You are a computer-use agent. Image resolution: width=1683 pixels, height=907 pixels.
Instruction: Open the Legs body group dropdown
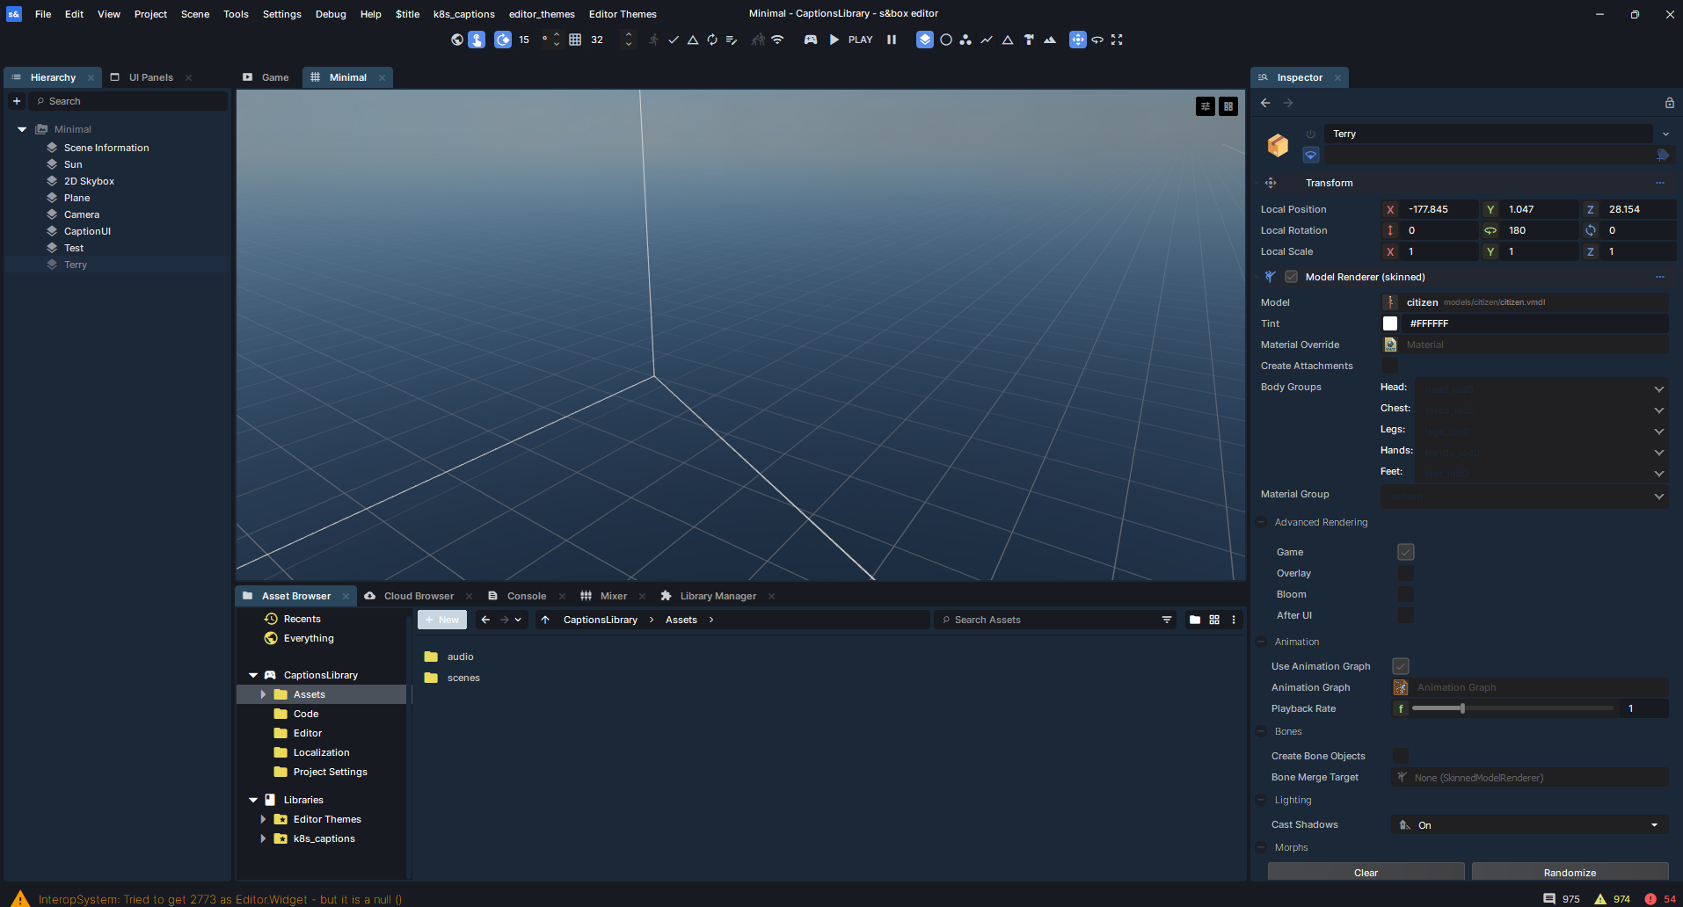pos(1542,431)
